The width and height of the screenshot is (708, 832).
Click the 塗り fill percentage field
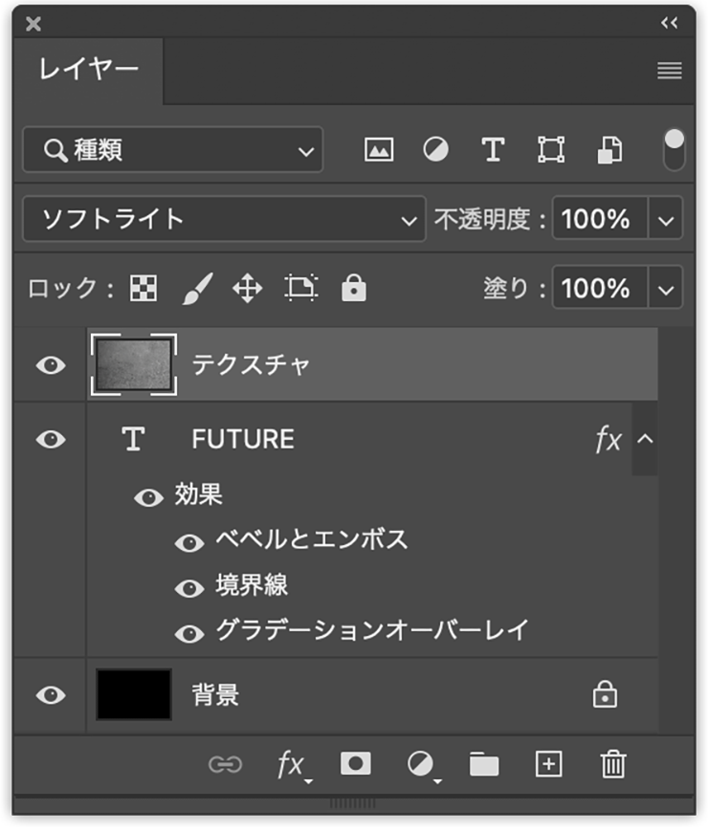[597, 288]
